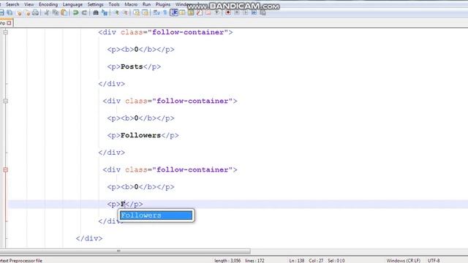Open the Language menu
The height and width of the screenshot is (263, 468).
coord(72,4)
